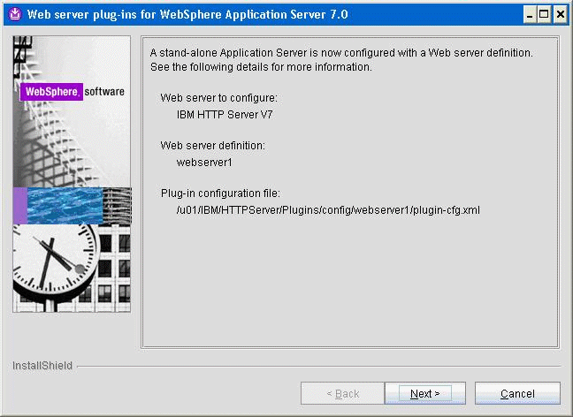This screenshot has width=573, height=417.
Task: Minimize the Web server plug-ins window
Action: click(529, 14)
